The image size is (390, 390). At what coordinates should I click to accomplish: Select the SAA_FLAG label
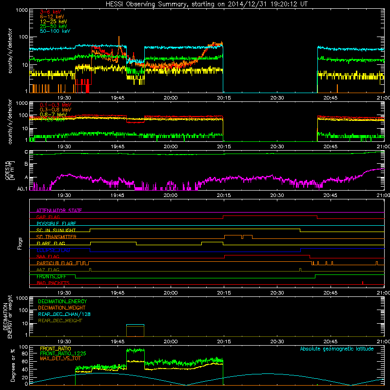pyautogui.click(x=48, y=256)
